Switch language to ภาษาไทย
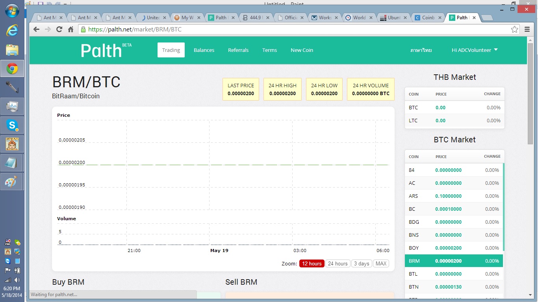This screenshot has width=538, height=302. [421, 50]
